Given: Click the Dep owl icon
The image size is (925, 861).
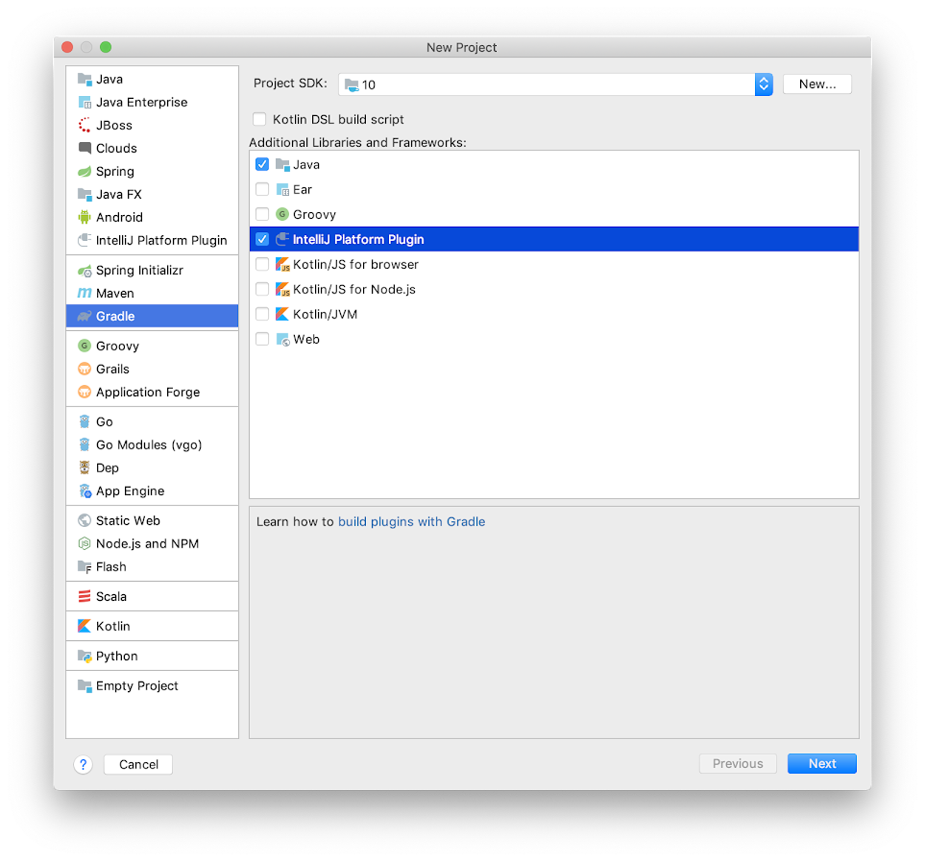Looking at the screenshot, I should (x=85, y=467).
